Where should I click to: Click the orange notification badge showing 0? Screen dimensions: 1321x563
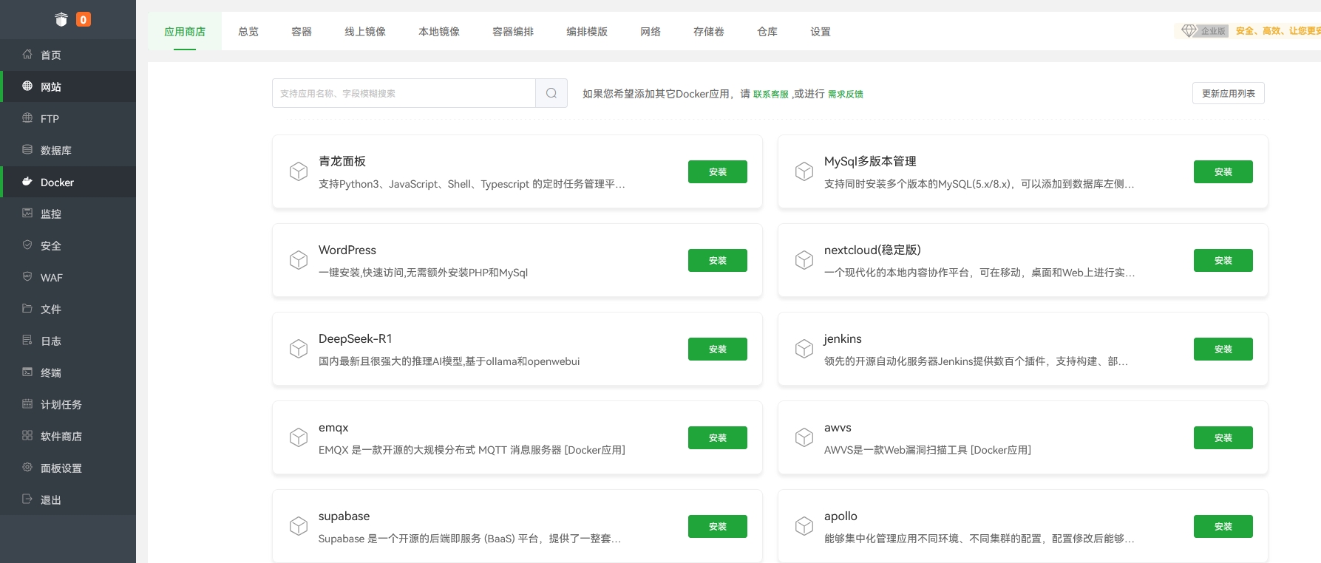pos(84,19)
